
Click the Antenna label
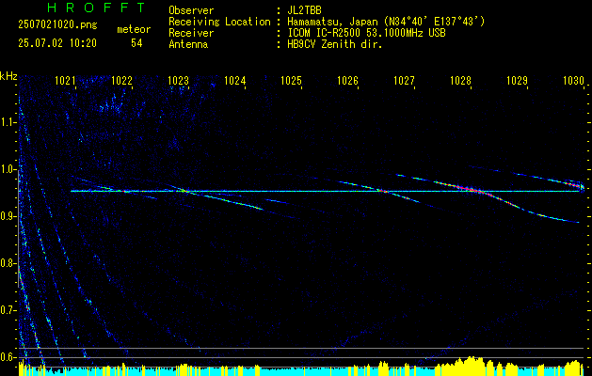(x=188, y=44)
